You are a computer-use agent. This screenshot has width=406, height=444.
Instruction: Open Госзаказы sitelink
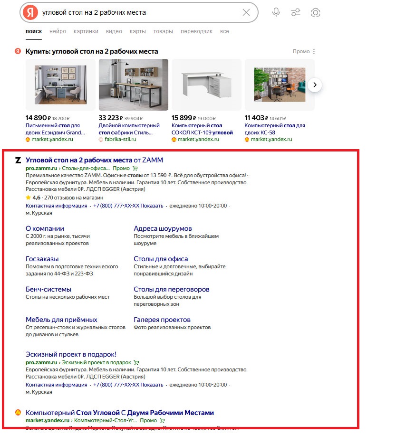tap(42, 259)
